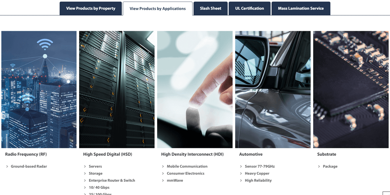Open High Density Interconnect (HDI) heading
Image resolution: width=390 pixels, height=195 pixels.
[193, 154]
